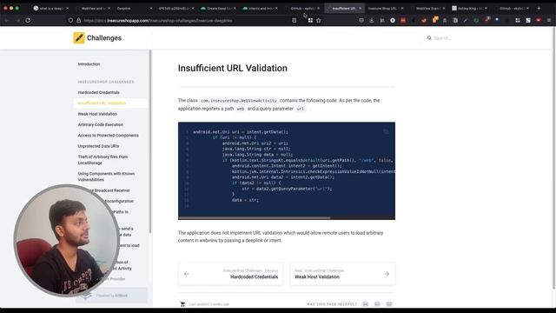Rate page with the middle feedback face icon

click(x=377, y=303)
